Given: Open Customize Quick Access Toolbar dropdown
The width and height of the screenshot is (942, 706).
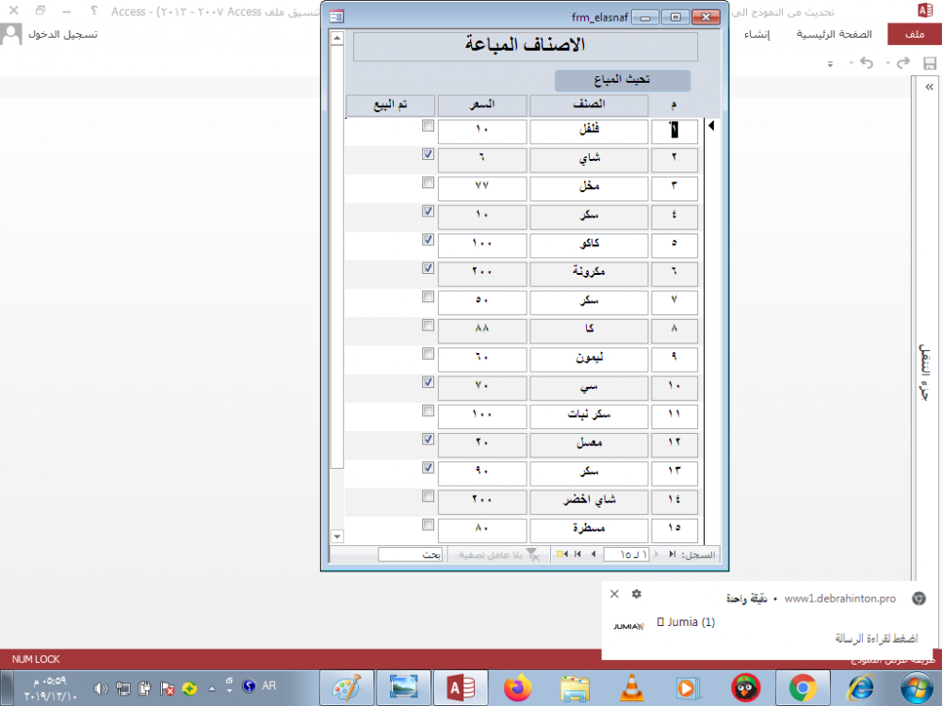Looking at the screenshot, I should coord(830,64).
